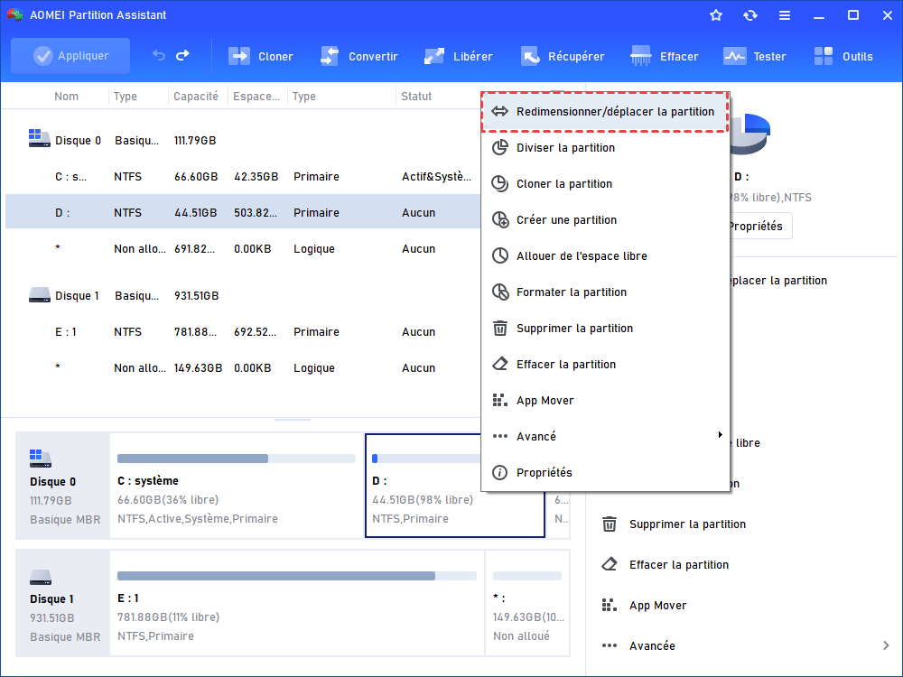The image size is (903, 677).
Task: Click the C: système usage bar
Action: point(236,459)
